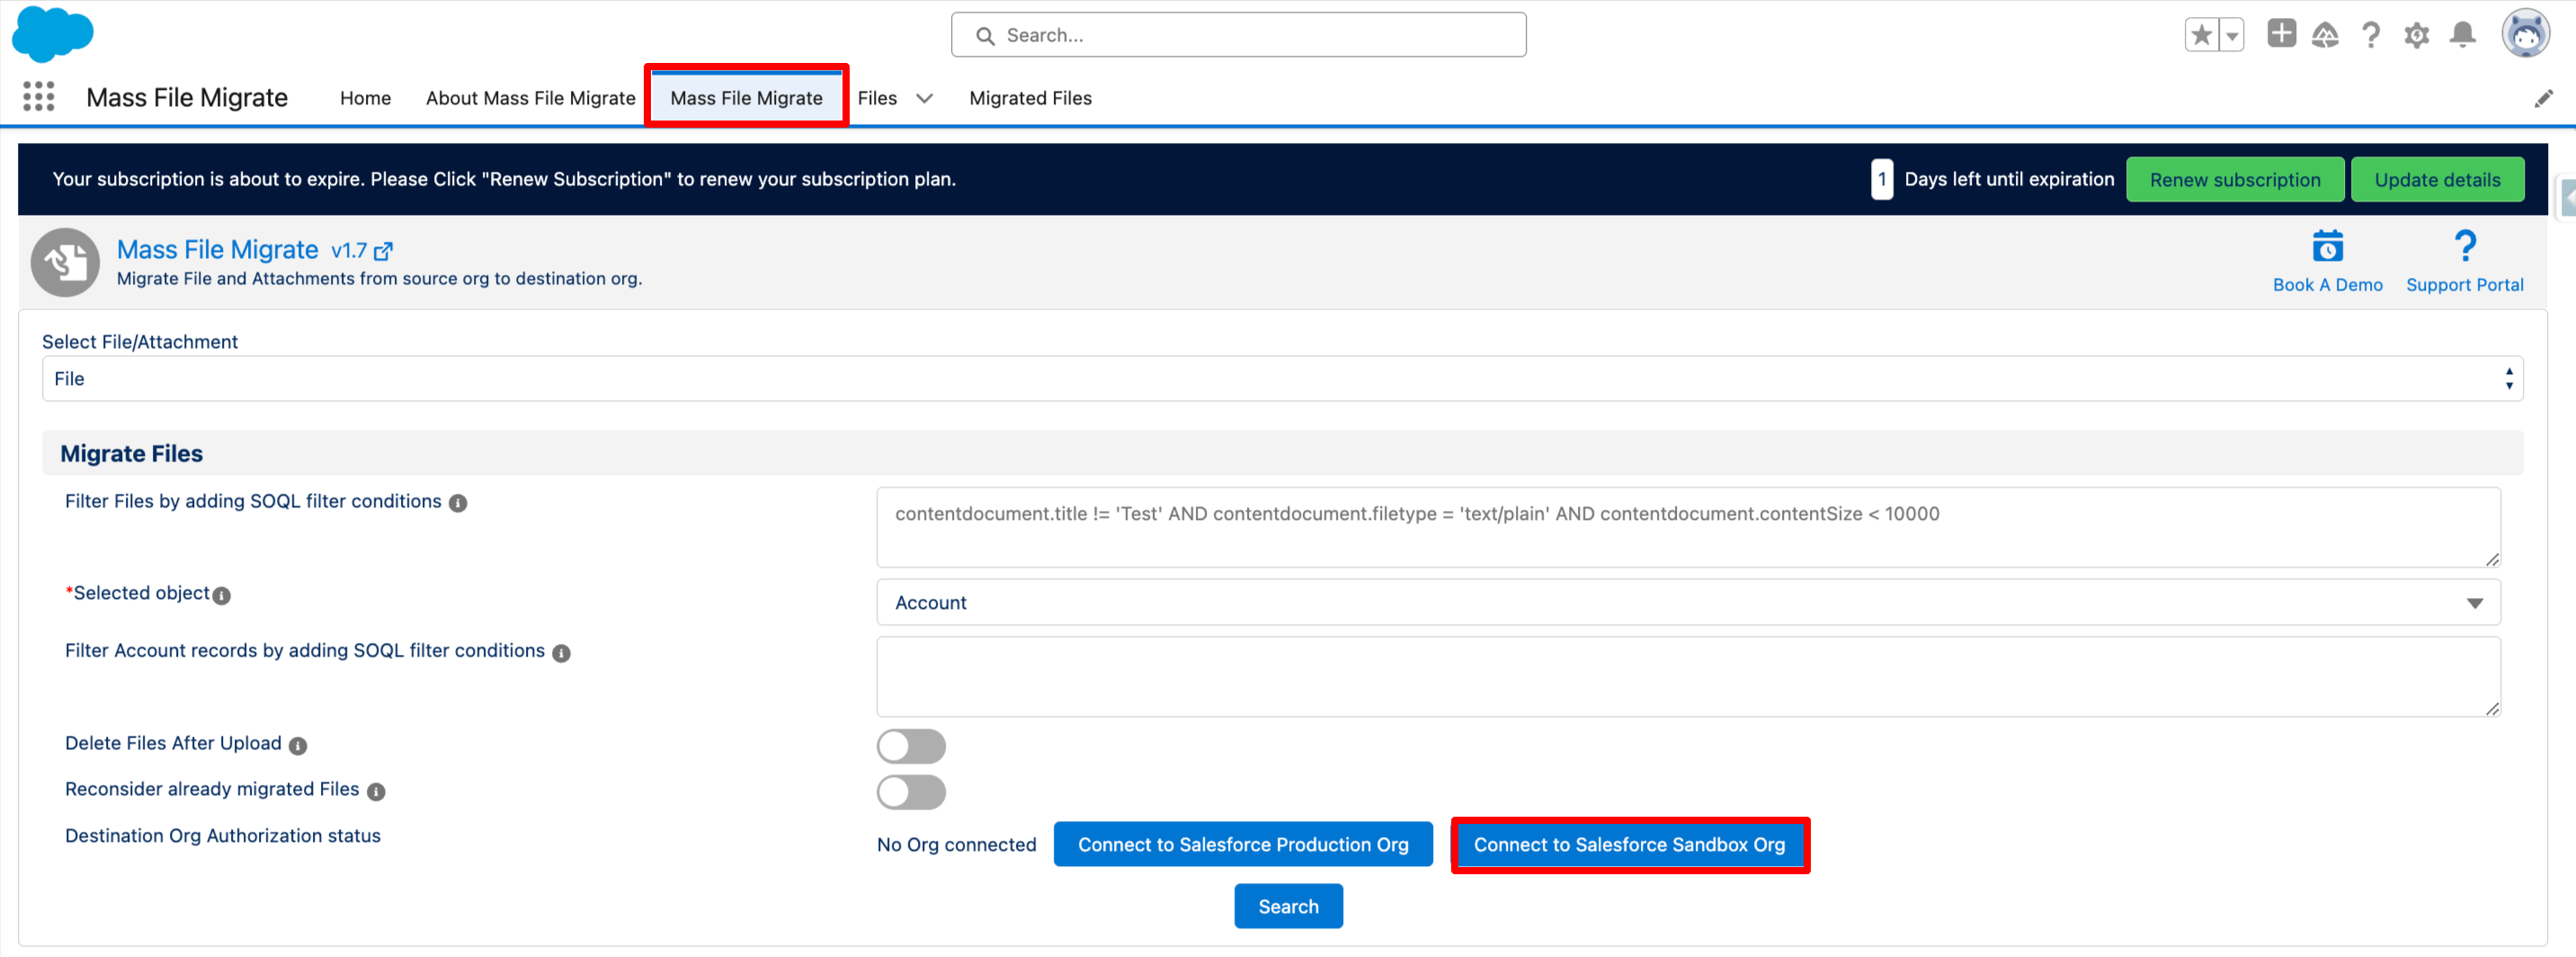The image size is (2576, 957).
Task: Click the Filter Account records text area
Action: [x=1688, y=677]
